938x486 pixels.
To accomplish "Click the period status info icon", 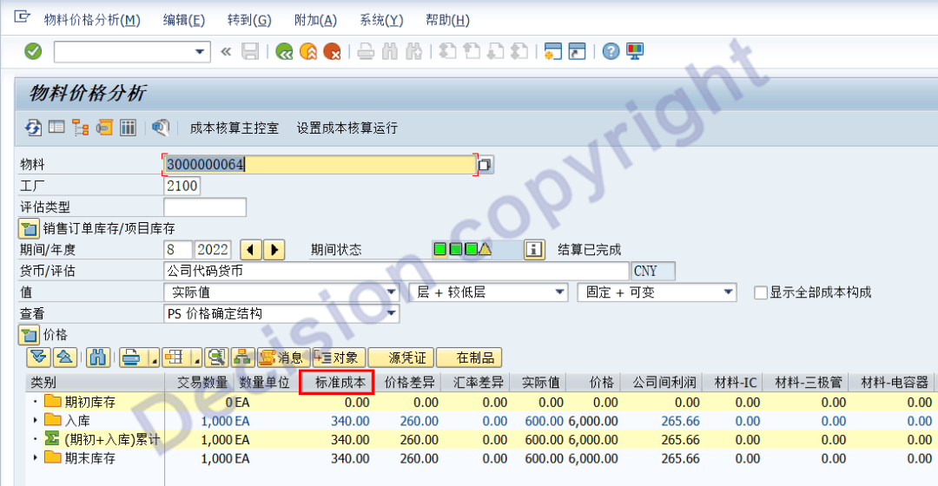I will [534, 250].
